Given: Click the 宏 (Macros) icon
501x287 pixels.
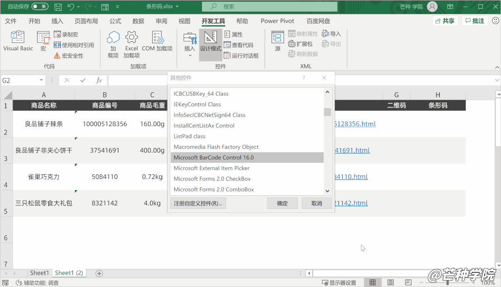Looking at the screenshot, I should point(43,41).
